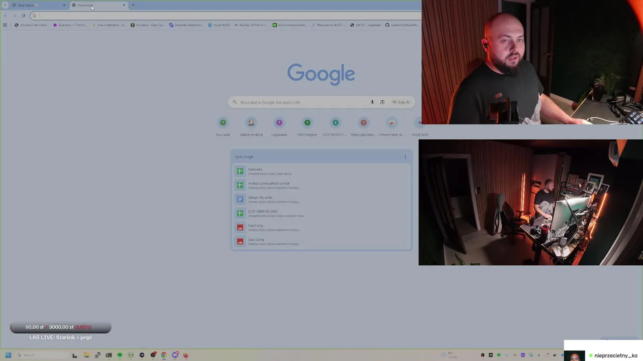This screenshot has height=361, width=643.
Task: Open Spotify from the taskbar
Action: (x=120, y=355)
